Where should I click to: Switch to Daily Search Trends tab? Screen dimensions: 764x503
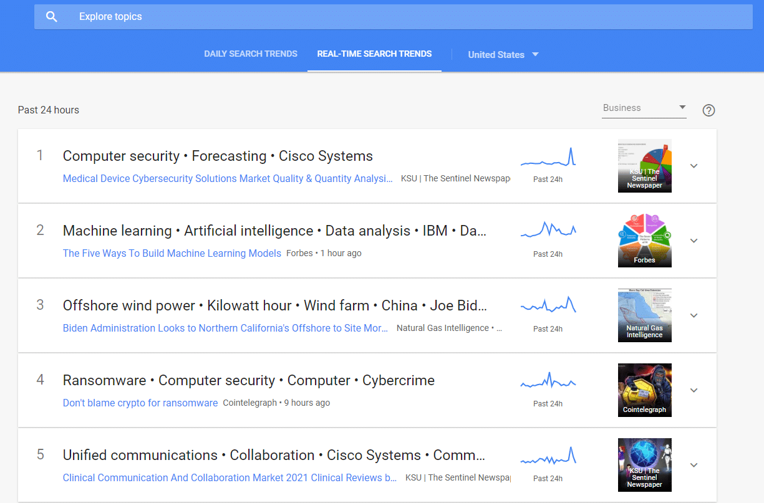pyautogui.click(x=251, y=54)
